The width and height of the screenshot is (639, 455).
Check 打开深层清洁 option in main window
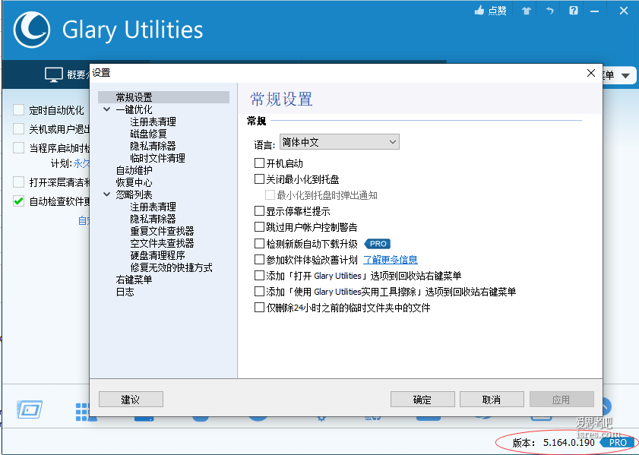pyautogui.click(x=19, y=182)
